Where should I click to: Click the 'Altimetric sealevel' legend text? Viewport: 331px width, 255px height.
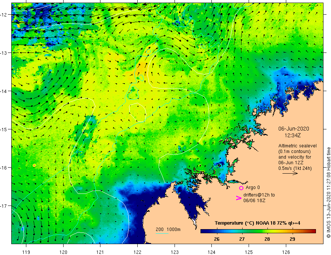coord(298,146)
